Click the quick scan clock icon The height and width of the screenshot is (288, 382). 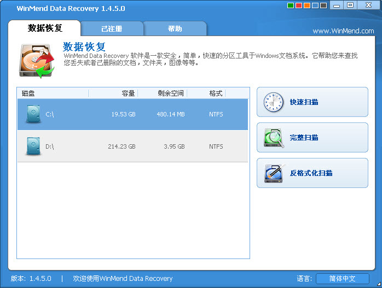tap(273, 102)
